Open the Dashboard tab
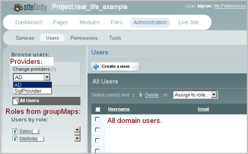248x154 pixels. [x=29, y=23]
